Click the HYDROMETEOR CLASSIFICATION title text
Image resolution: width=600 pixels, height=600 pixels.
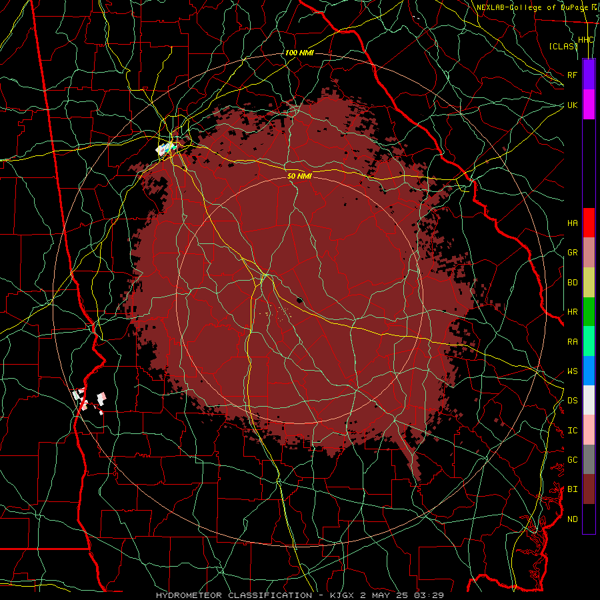(x=234, y=595)
